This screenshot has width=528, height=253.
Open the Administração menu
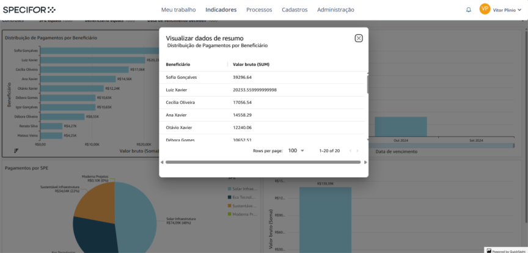[335, 10]
